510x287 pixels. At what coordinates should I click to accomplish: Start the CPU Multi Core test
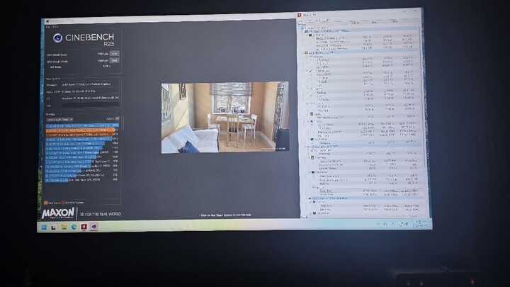(x=115, y=53)
